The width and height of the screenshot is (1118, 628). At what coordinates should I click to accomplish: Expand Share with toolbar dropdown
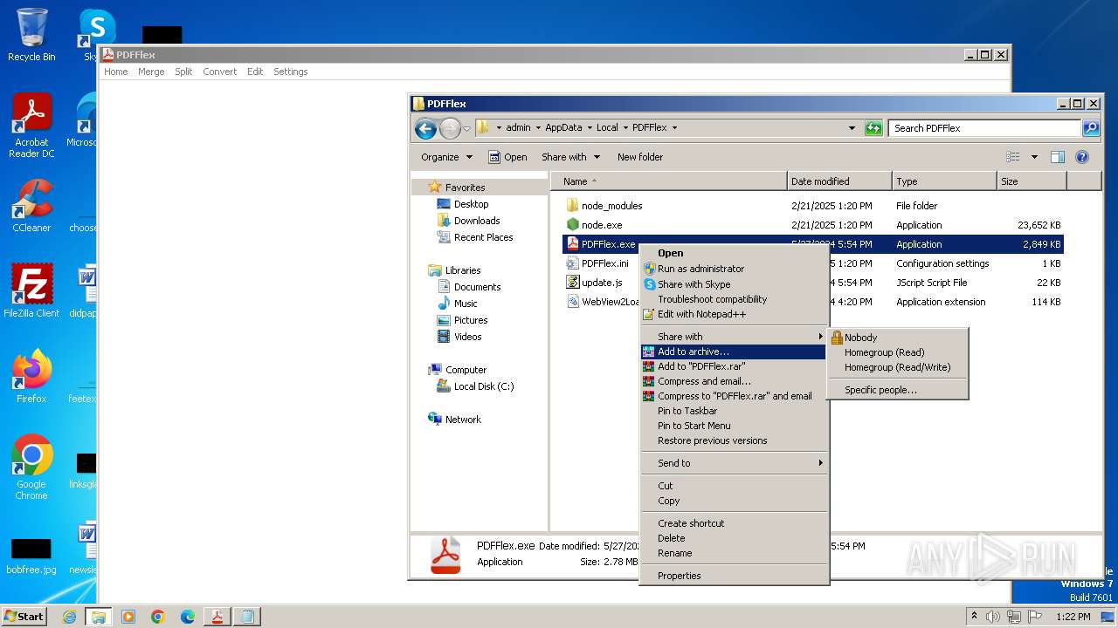click(571, 157)
